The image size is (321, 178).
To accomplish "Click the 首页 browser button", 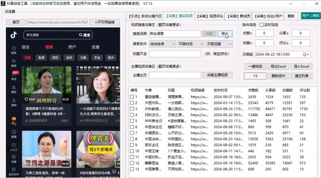I will tap(16, 22).
